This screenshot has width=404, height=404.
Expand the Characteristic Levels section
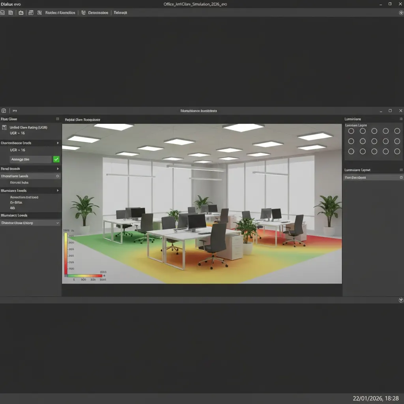click(x=58, y=143)
